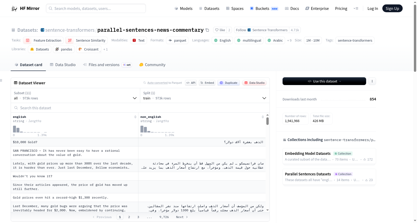
Task: Select the row "$10,000 Gold?"
Action: [x=138, y=142]
